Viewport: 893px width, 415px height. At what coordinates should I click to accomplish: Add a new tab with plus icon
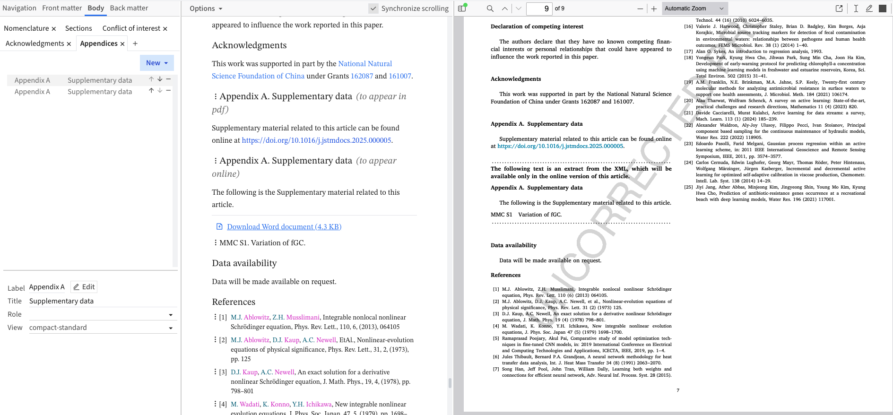[135, 43]
